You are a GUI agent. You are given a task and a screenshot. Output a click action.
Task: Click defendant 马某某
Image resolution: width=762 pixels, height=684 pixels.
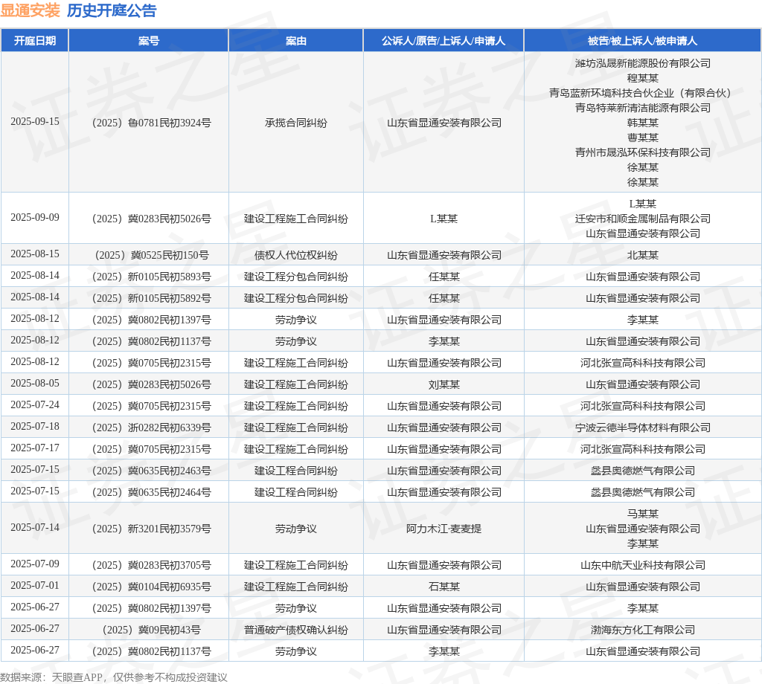pyautogui.click(x=642, y=514)
